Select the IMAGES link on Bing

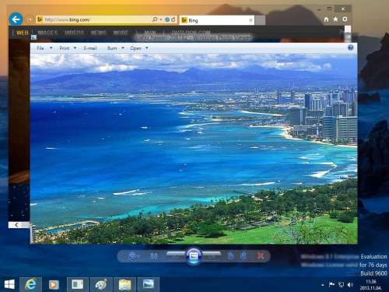tap(47, 33)
